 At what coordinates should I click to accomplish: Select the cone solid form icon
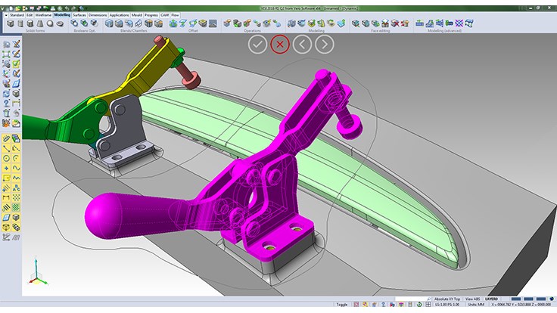click(x=39, y=23)
